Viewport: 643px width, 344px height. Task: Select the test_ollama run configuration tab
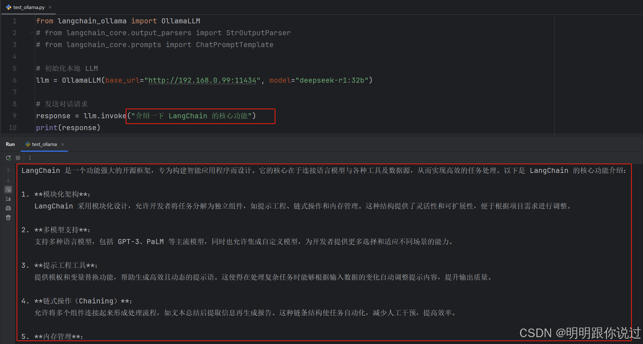point(44,144)
